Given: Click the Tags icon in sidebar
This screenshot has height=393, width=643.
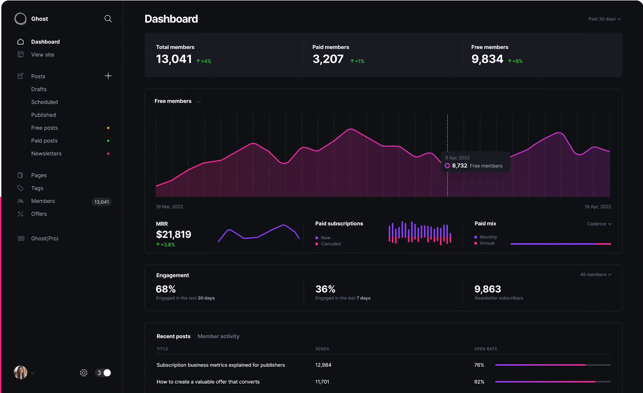Looking at the screenshot, I should 20,188.
